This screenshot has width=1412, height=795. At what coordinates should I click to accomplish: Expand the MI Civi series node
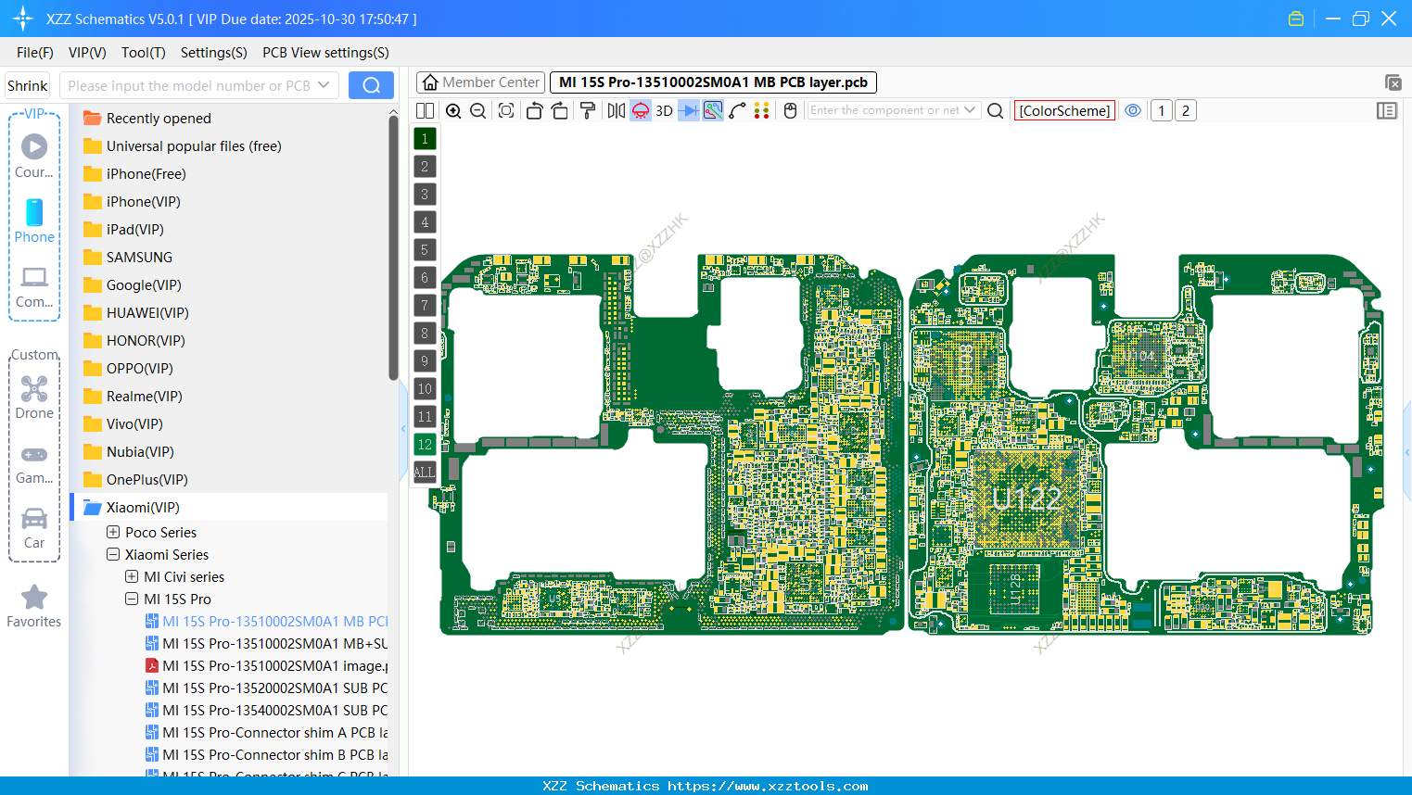(132, 576)
